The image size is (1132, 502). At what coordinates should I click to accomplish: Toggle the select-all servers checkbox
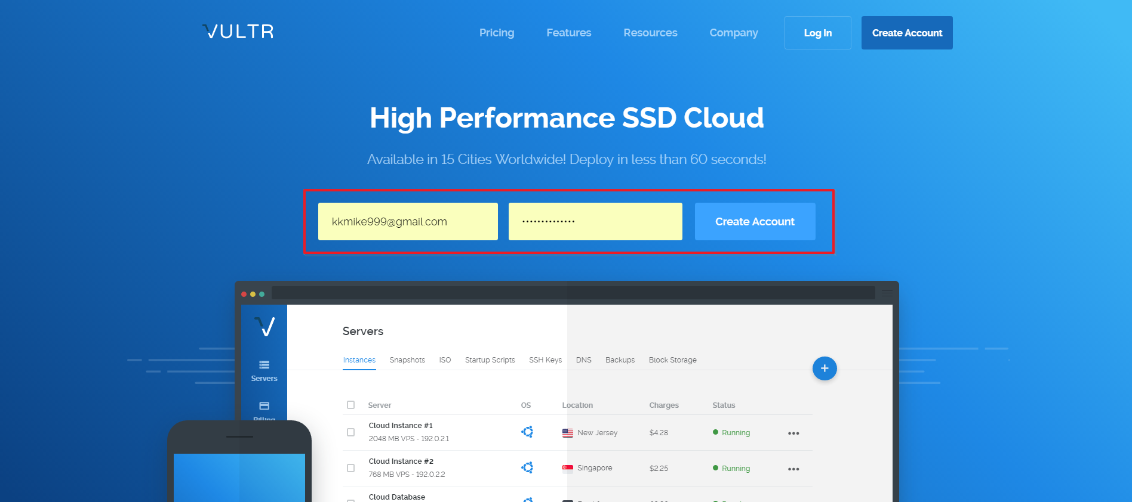click(x=351, y=405)
